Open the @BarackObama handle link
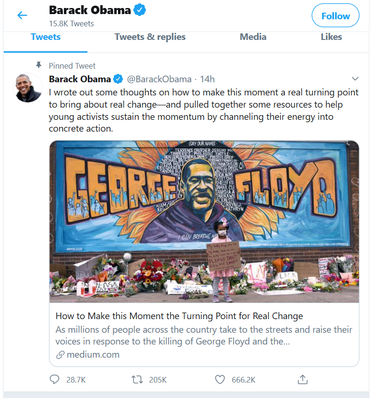 tap(159, 79)
